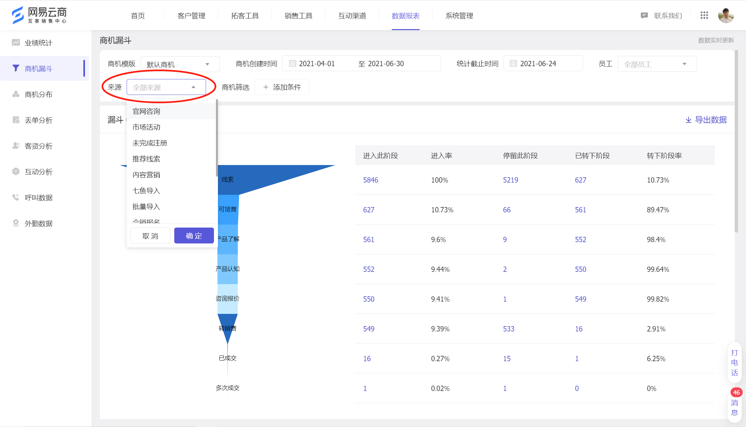Click the 2021-06-24 cutoff date field
The height and width of the screenshot is (427, 746).
click(x=543, y=64)
